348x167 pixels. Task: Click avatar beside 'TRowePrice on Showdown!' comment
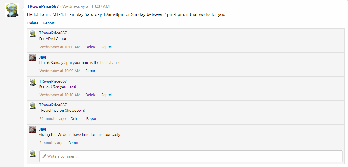(33, 106)
